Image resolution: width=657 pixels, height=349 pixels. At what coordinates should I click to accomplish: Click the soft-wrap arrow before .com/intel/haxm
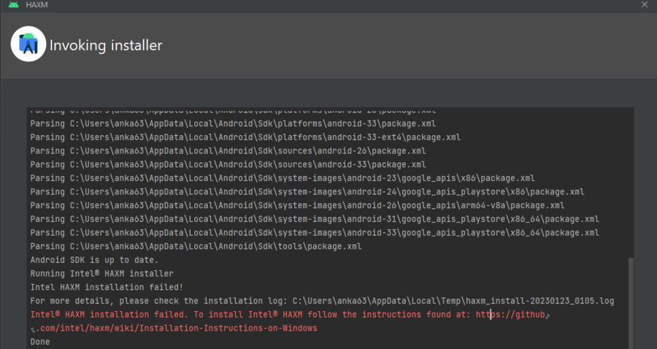click(33, 329)
